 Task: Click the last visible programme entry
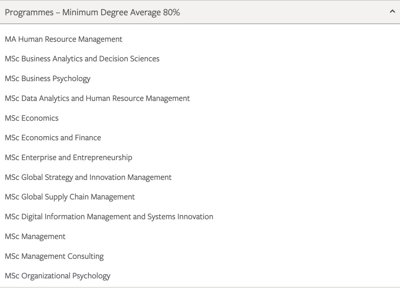(58, 275)
